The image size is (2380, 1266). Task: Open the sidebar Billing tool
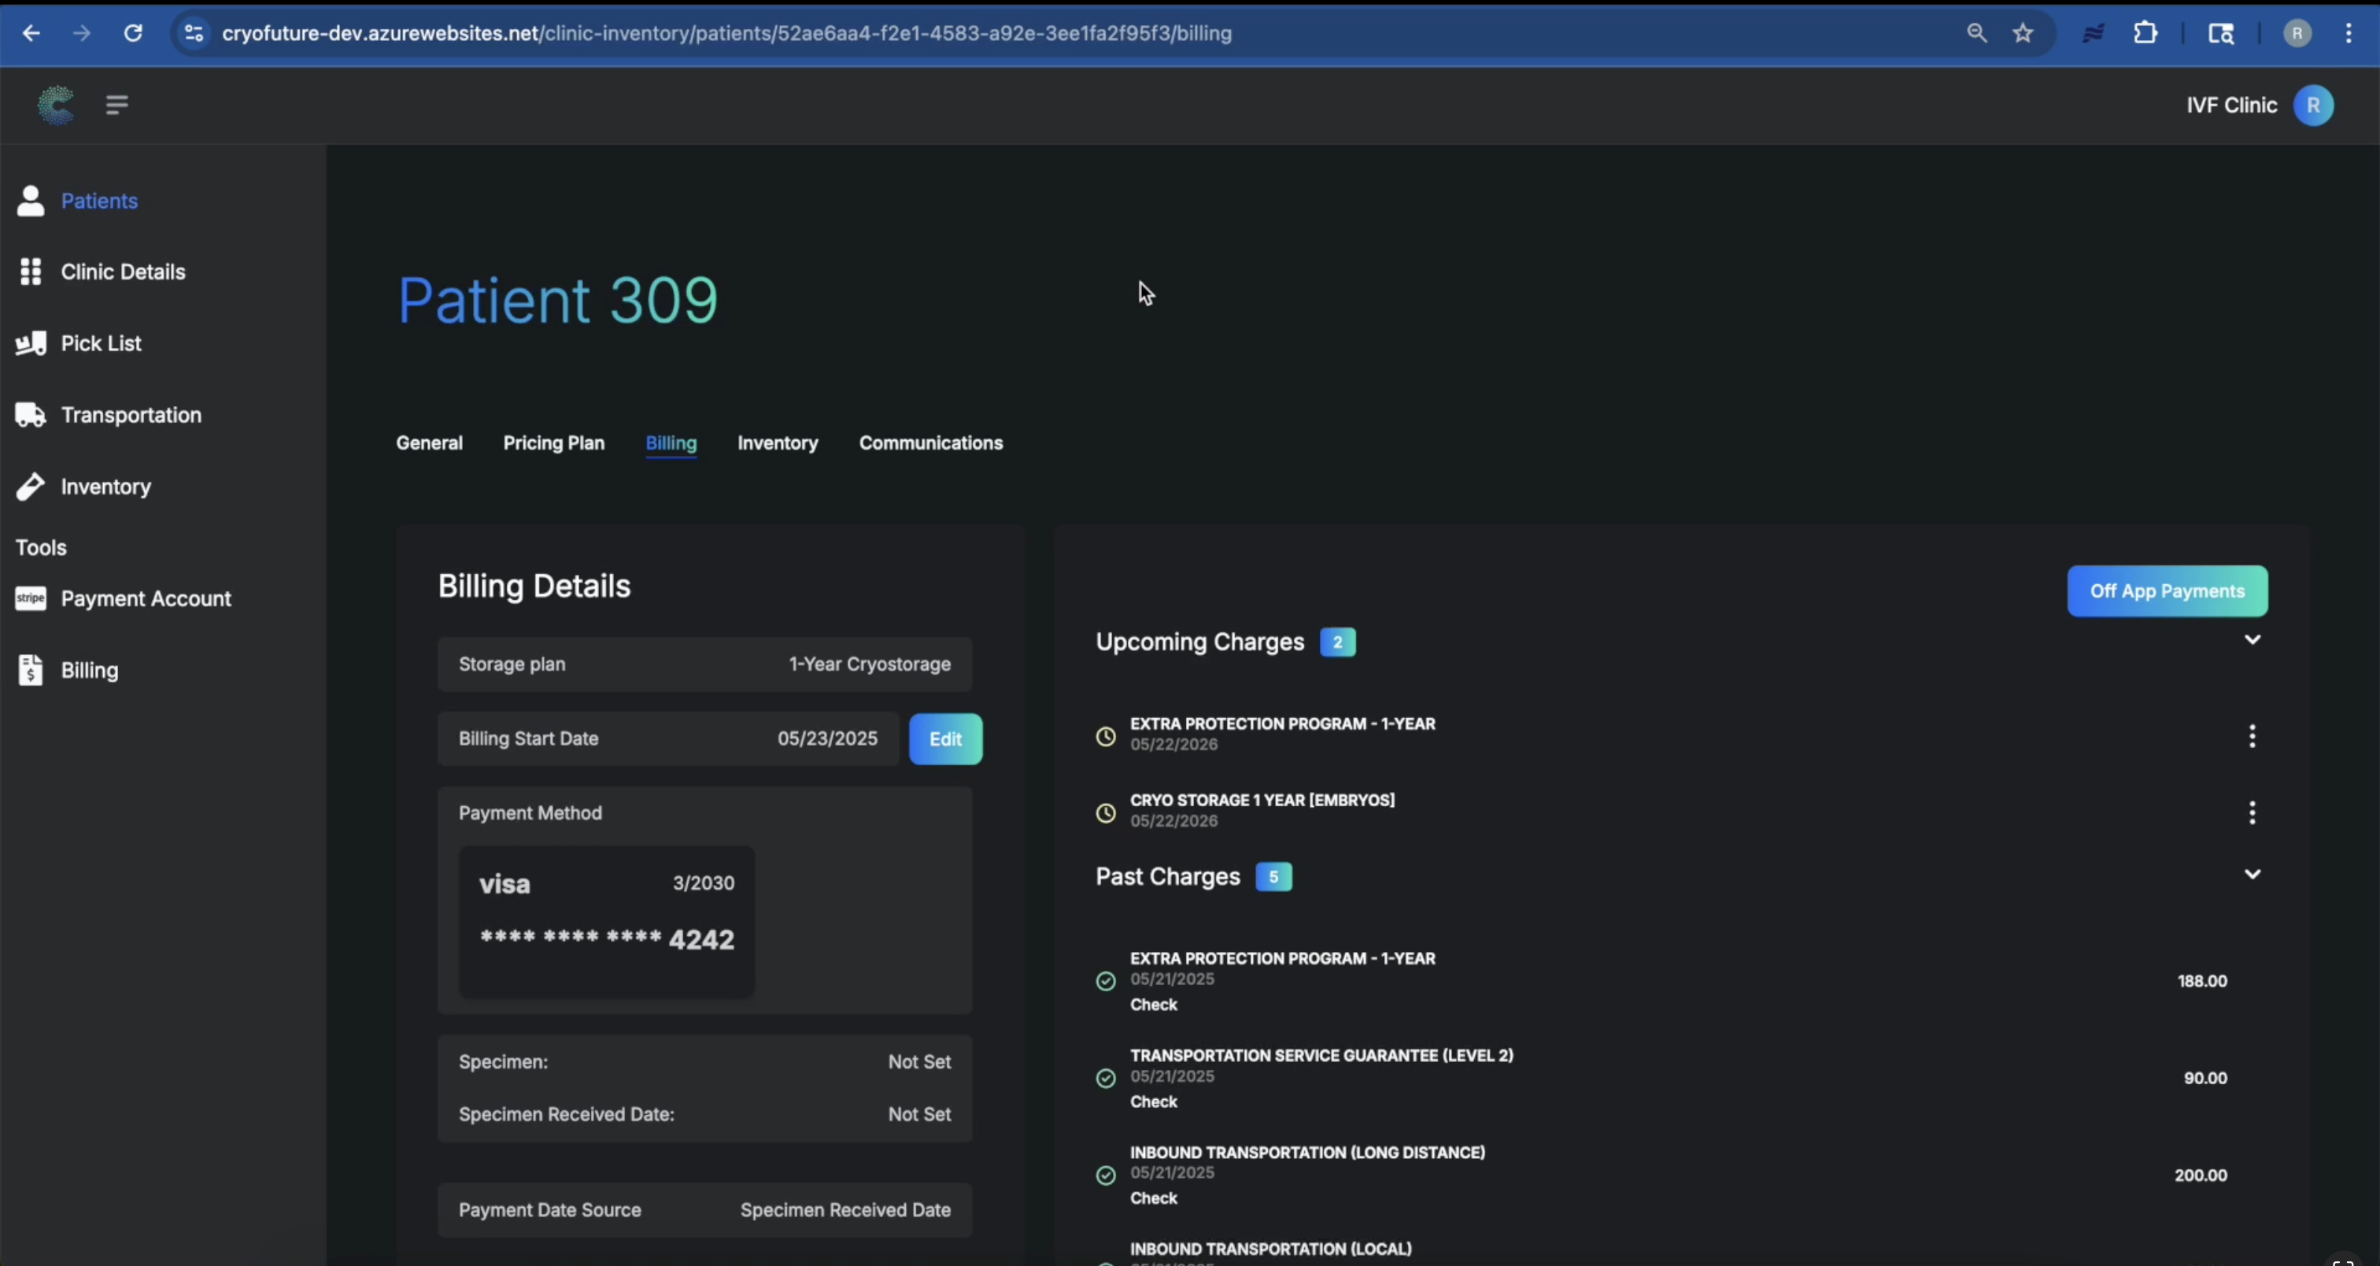point(89,670)
